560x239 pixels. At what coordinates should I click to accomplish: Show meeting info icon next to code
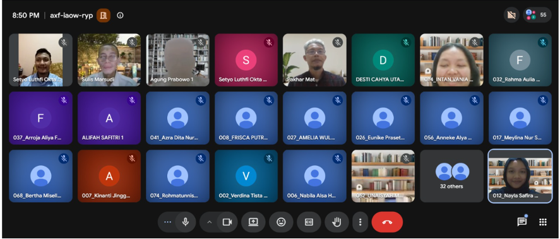(x=120, y=15)
